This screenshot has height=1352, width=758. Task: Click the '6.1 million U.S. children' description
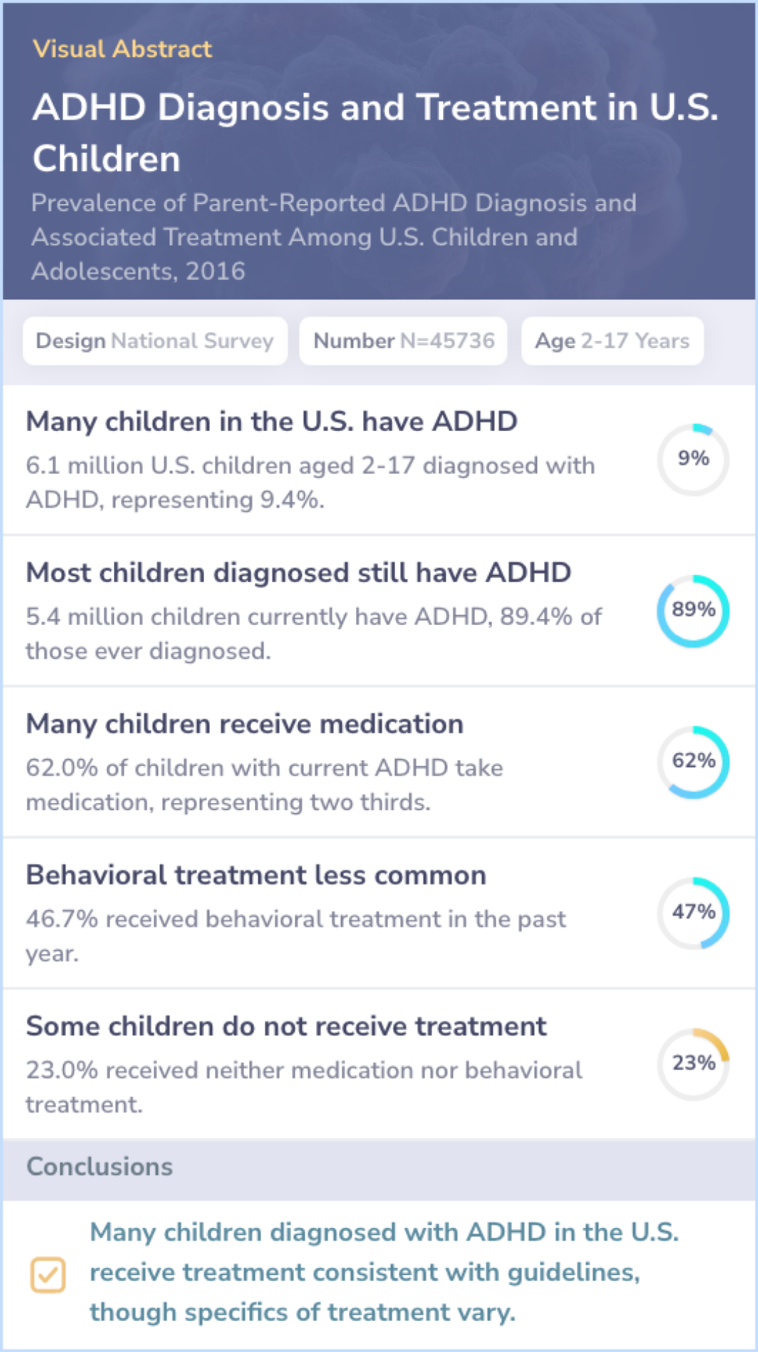click(x=310, y=483)
